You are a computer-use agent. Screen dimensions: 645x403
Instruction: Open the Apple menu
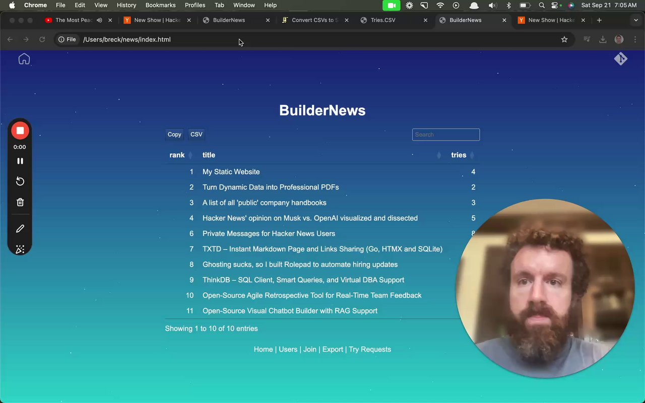(12, 5)
